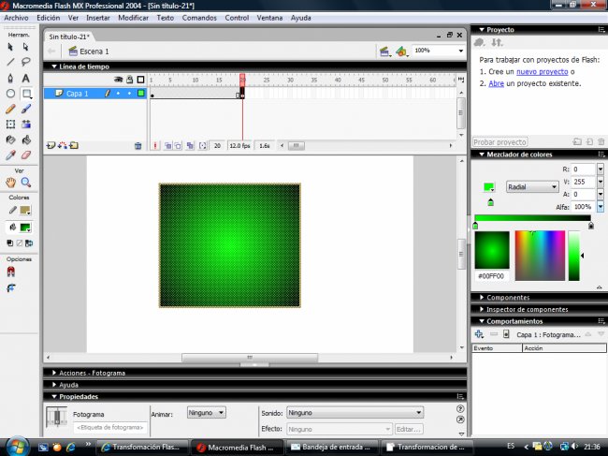Toggle show/hide all layers eye icon
Viewport: 608px width, 456px height.
[x=118, y=80]
